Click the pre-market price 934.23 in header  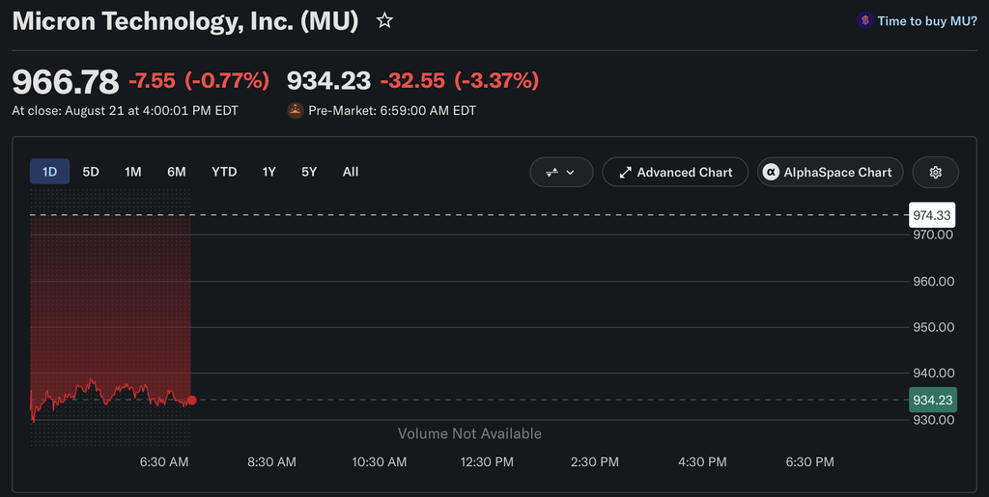[x=328, y=81]
